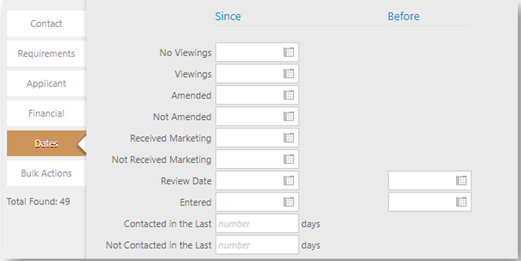Open calendar for Not Amended since date
521x261 pixels.
289,117
